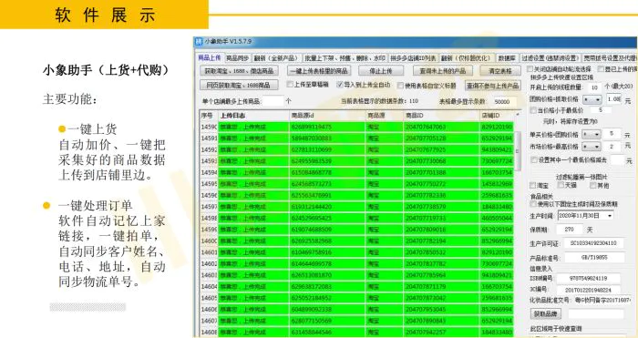
Task: Tick 关闭店铺自动轮流选择 checkbox
Action: click(x=530, y=69)
